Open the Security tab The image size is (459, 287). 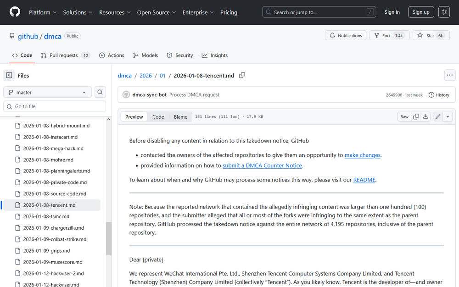pyautogui.click(x=180, y=55)
